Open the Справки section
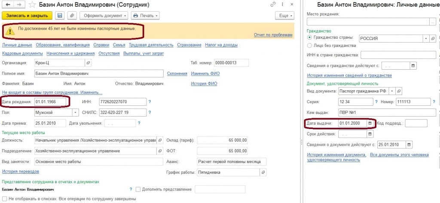The image size is (440, 203). click(101, 45)
